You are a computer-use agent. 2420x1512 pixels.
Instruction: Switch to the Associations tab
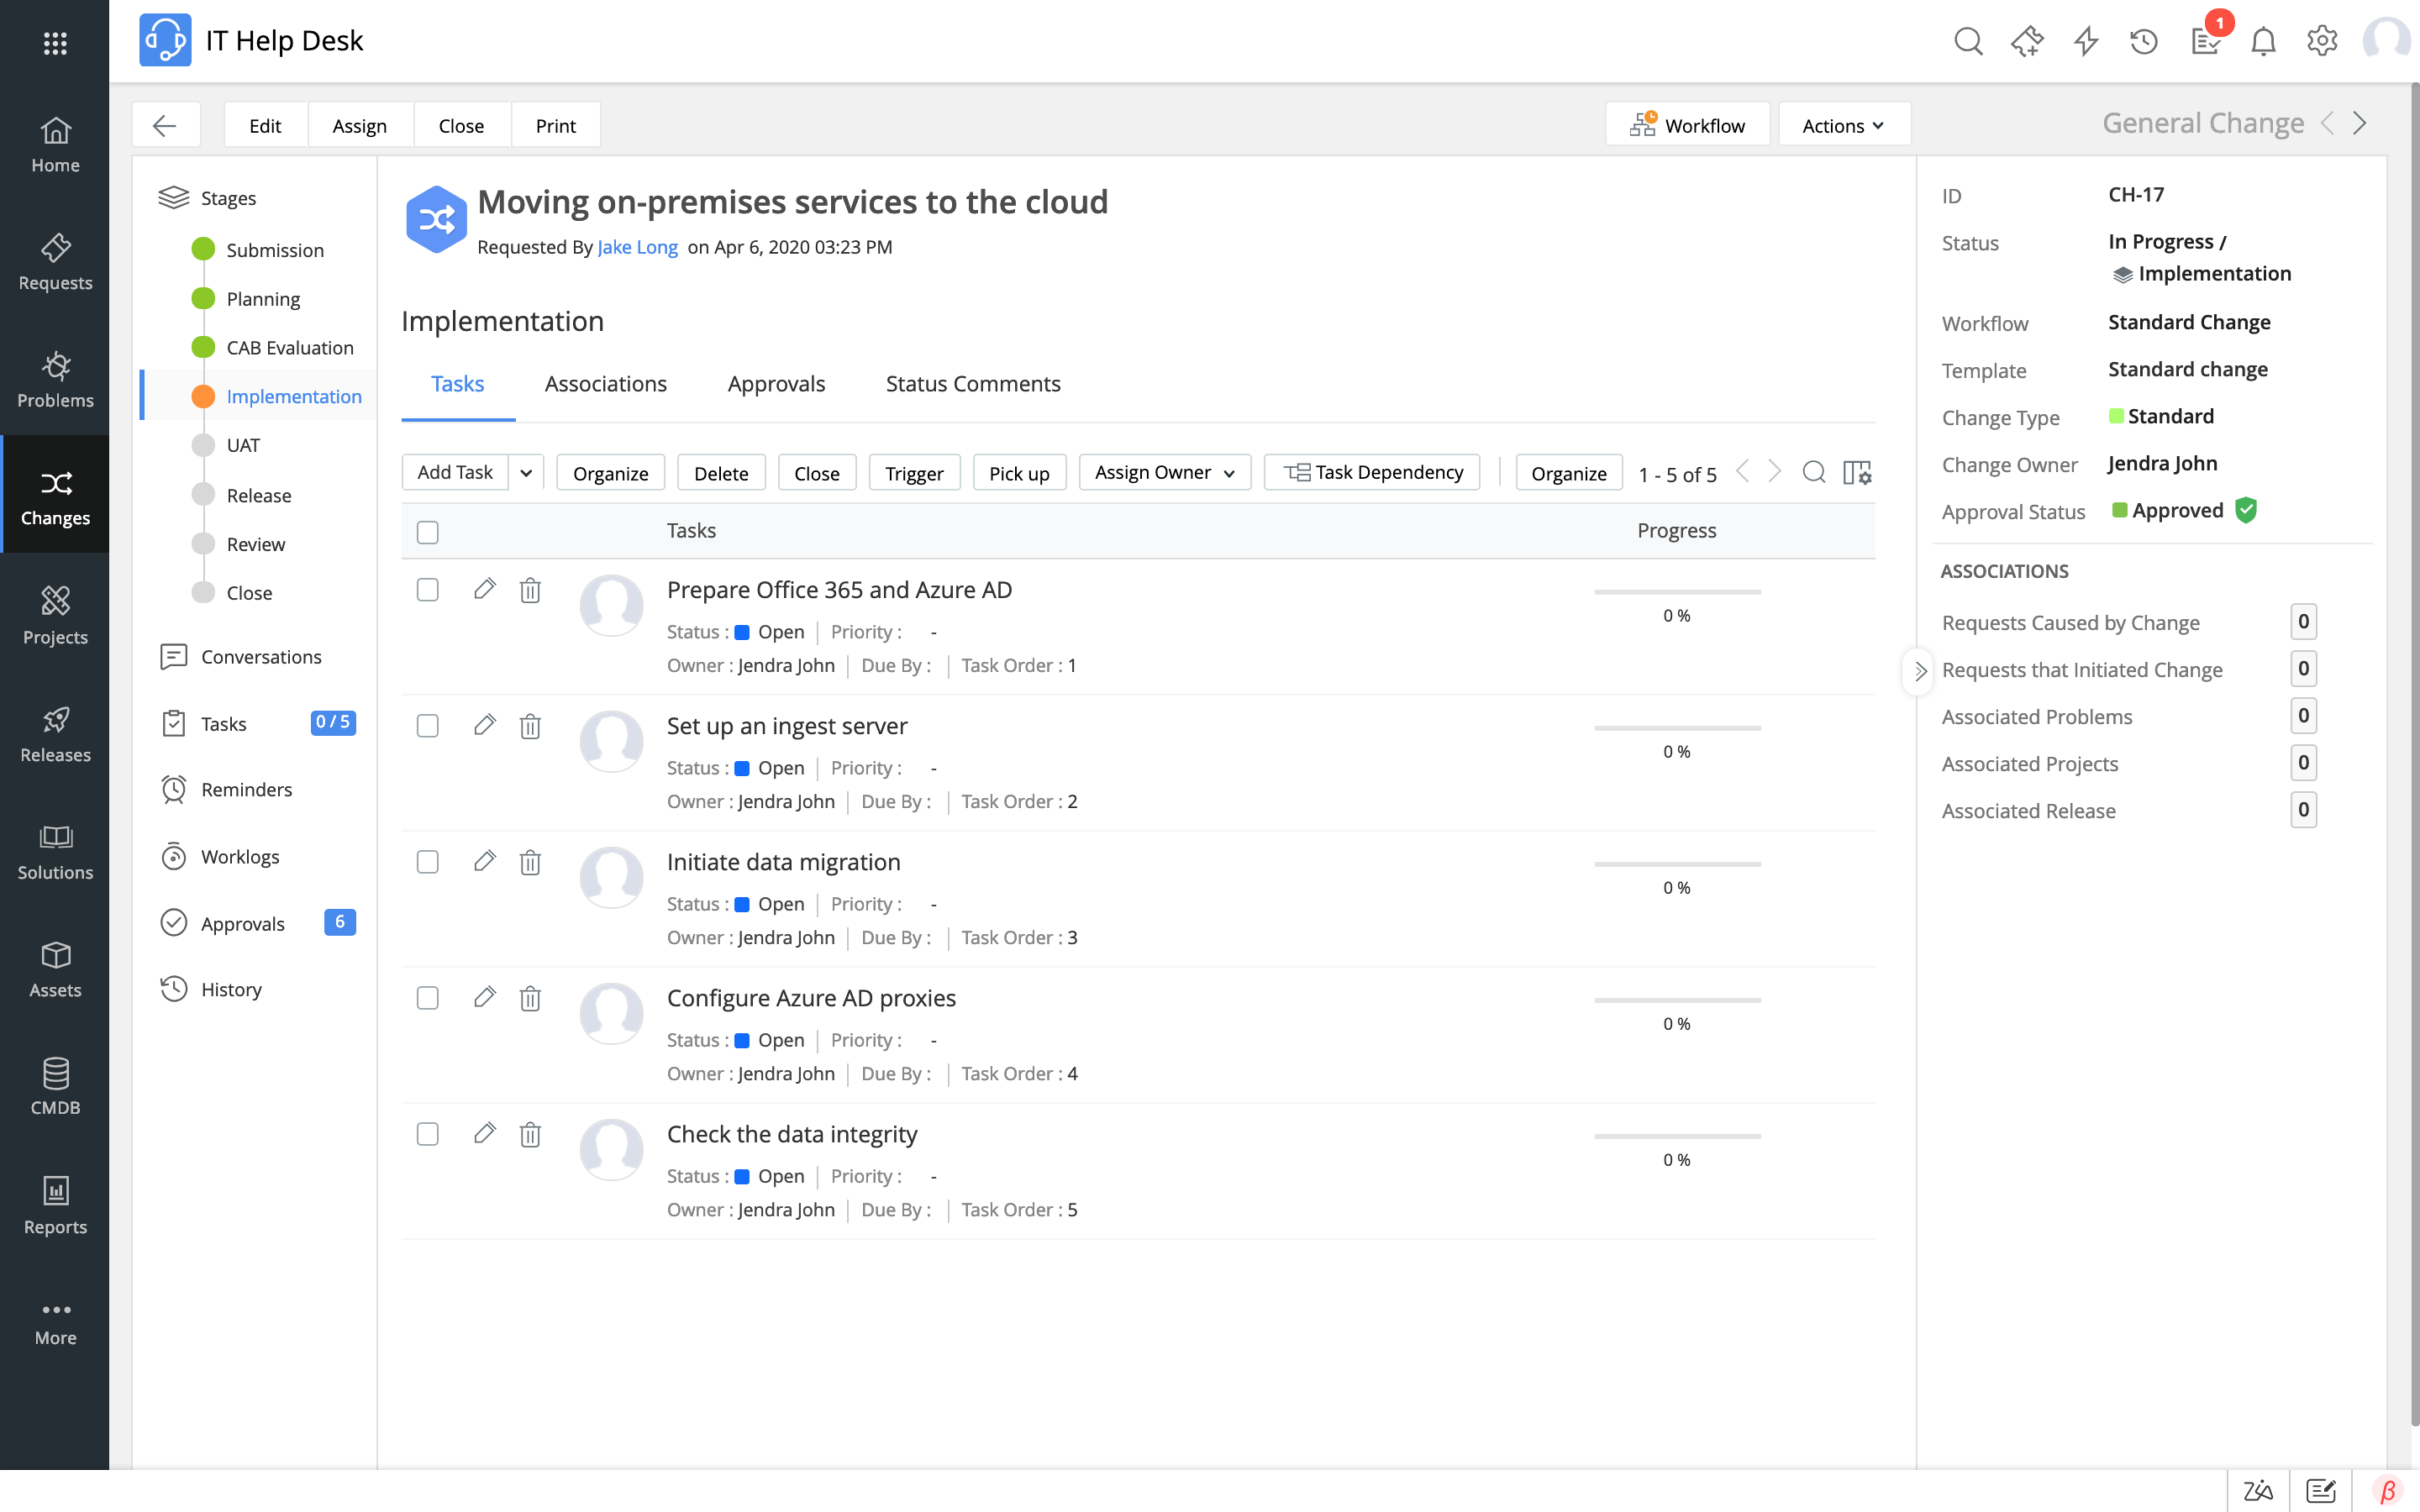[x=604, y=383]
